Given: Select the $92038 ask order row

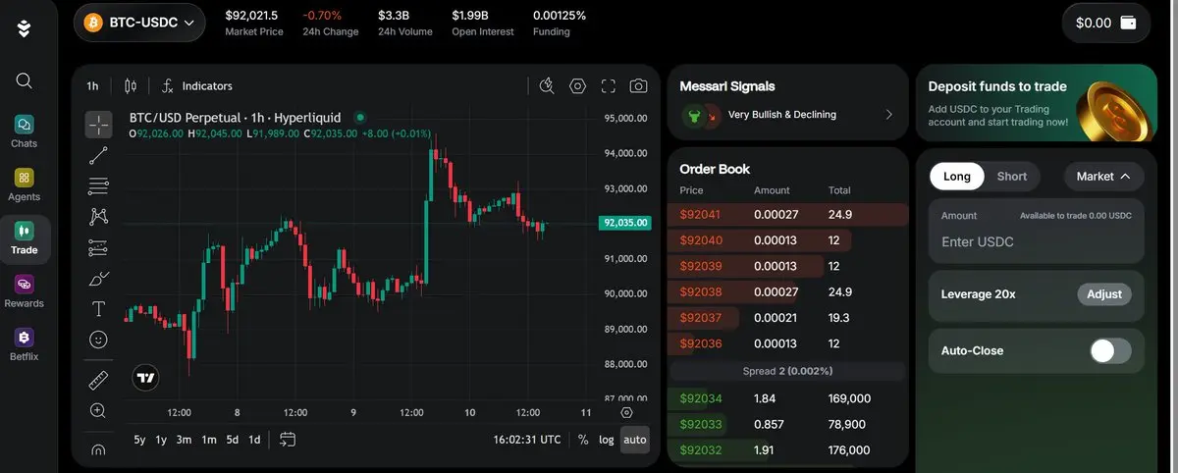Looking at the screenshot, I should (x=788, y=291).
